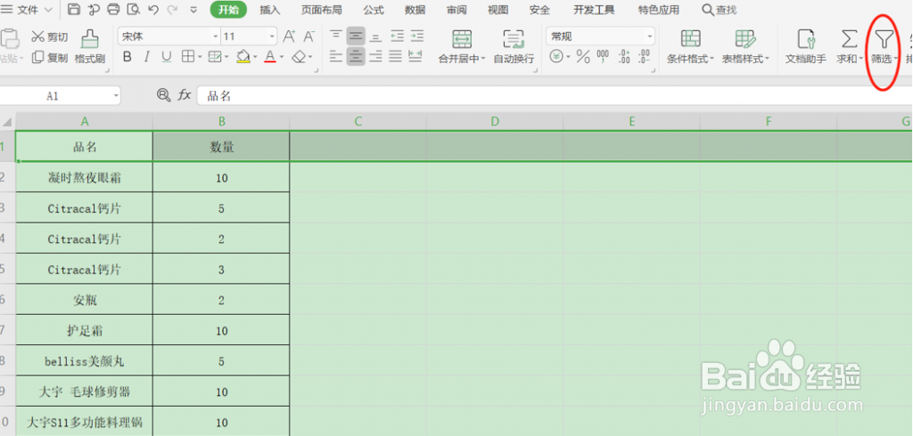Toggle horizontal center alignment
This screenshot has height=436, width=913.
[x=356, y=56]
